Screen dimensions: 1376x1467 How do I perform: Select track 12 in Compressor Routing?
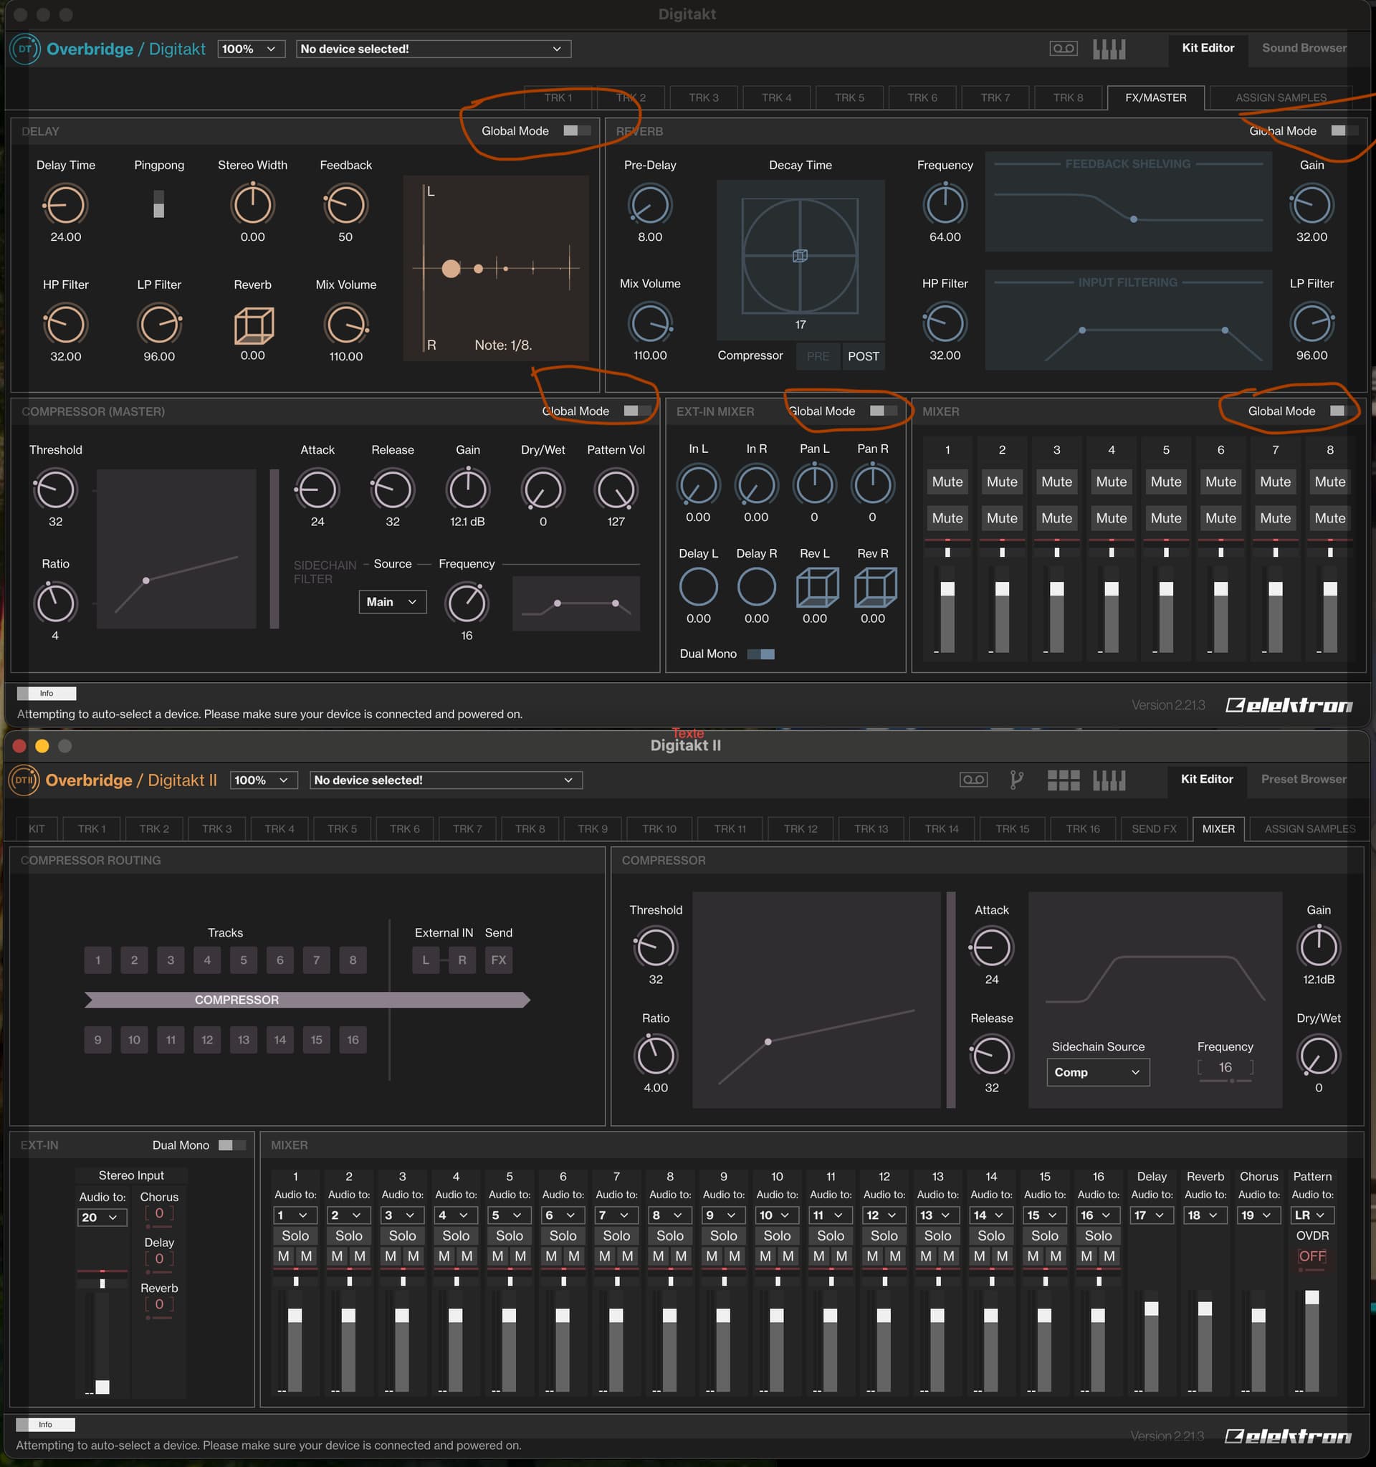pos(206,1040)
